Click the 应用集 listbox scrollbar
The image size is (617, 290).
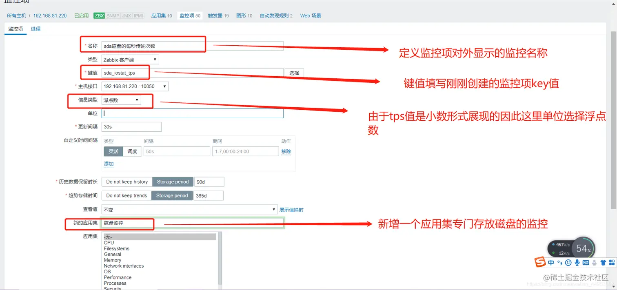[x=220, y=261]
